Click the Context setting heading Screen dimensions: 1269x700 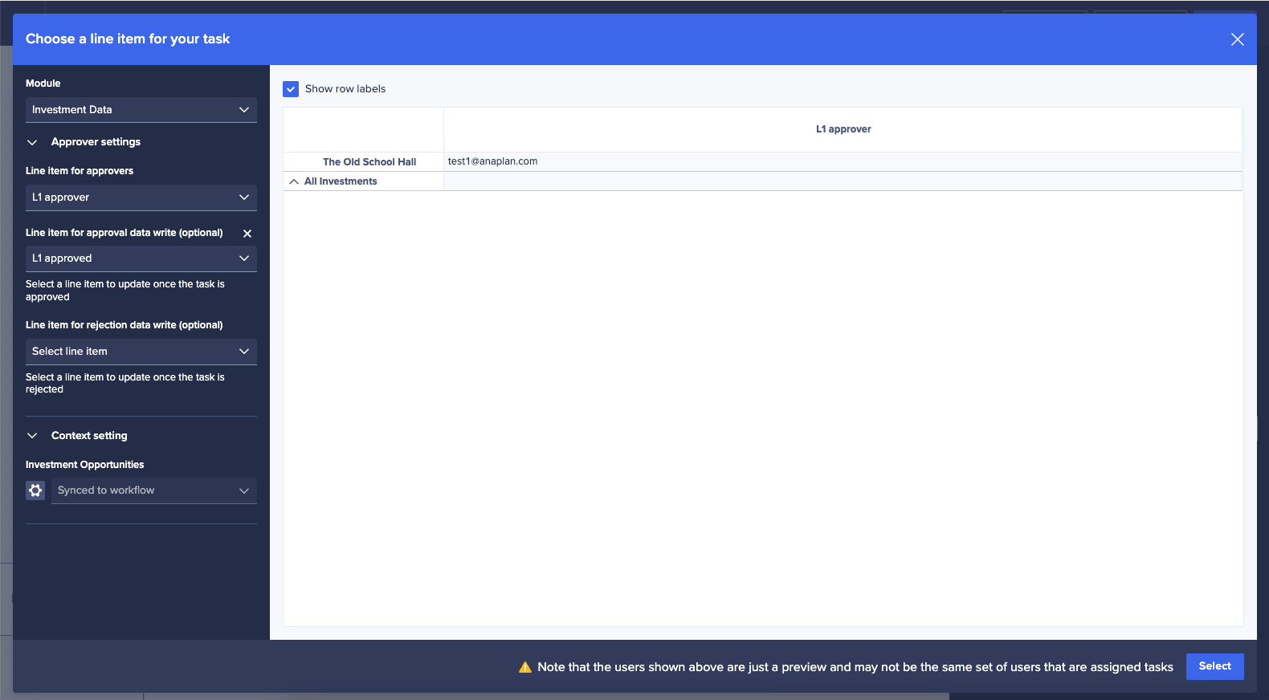click(89, 436)
